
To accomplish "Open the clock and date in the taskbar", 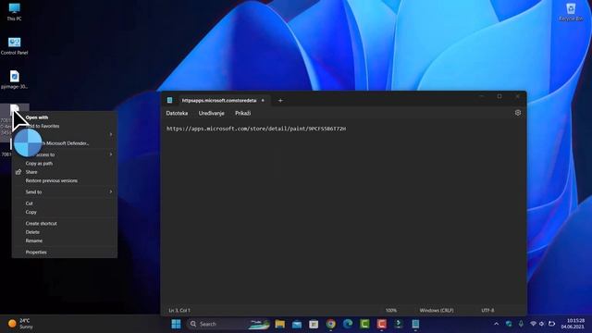I will (573, 324).
